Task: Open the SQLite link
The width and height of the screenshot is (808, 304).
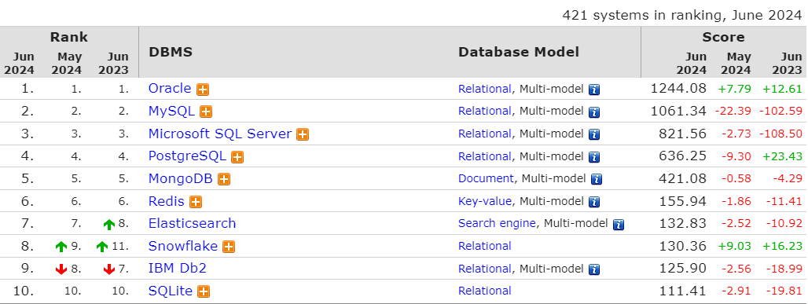Action: (171, 291)
